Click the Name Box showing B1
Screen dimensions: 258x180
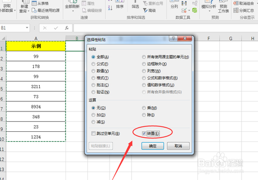click(13, 28)
